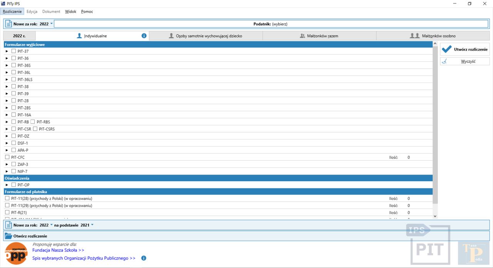Expand the PIT-37 row arrow

pyautogui.click(x=7, y=51)
